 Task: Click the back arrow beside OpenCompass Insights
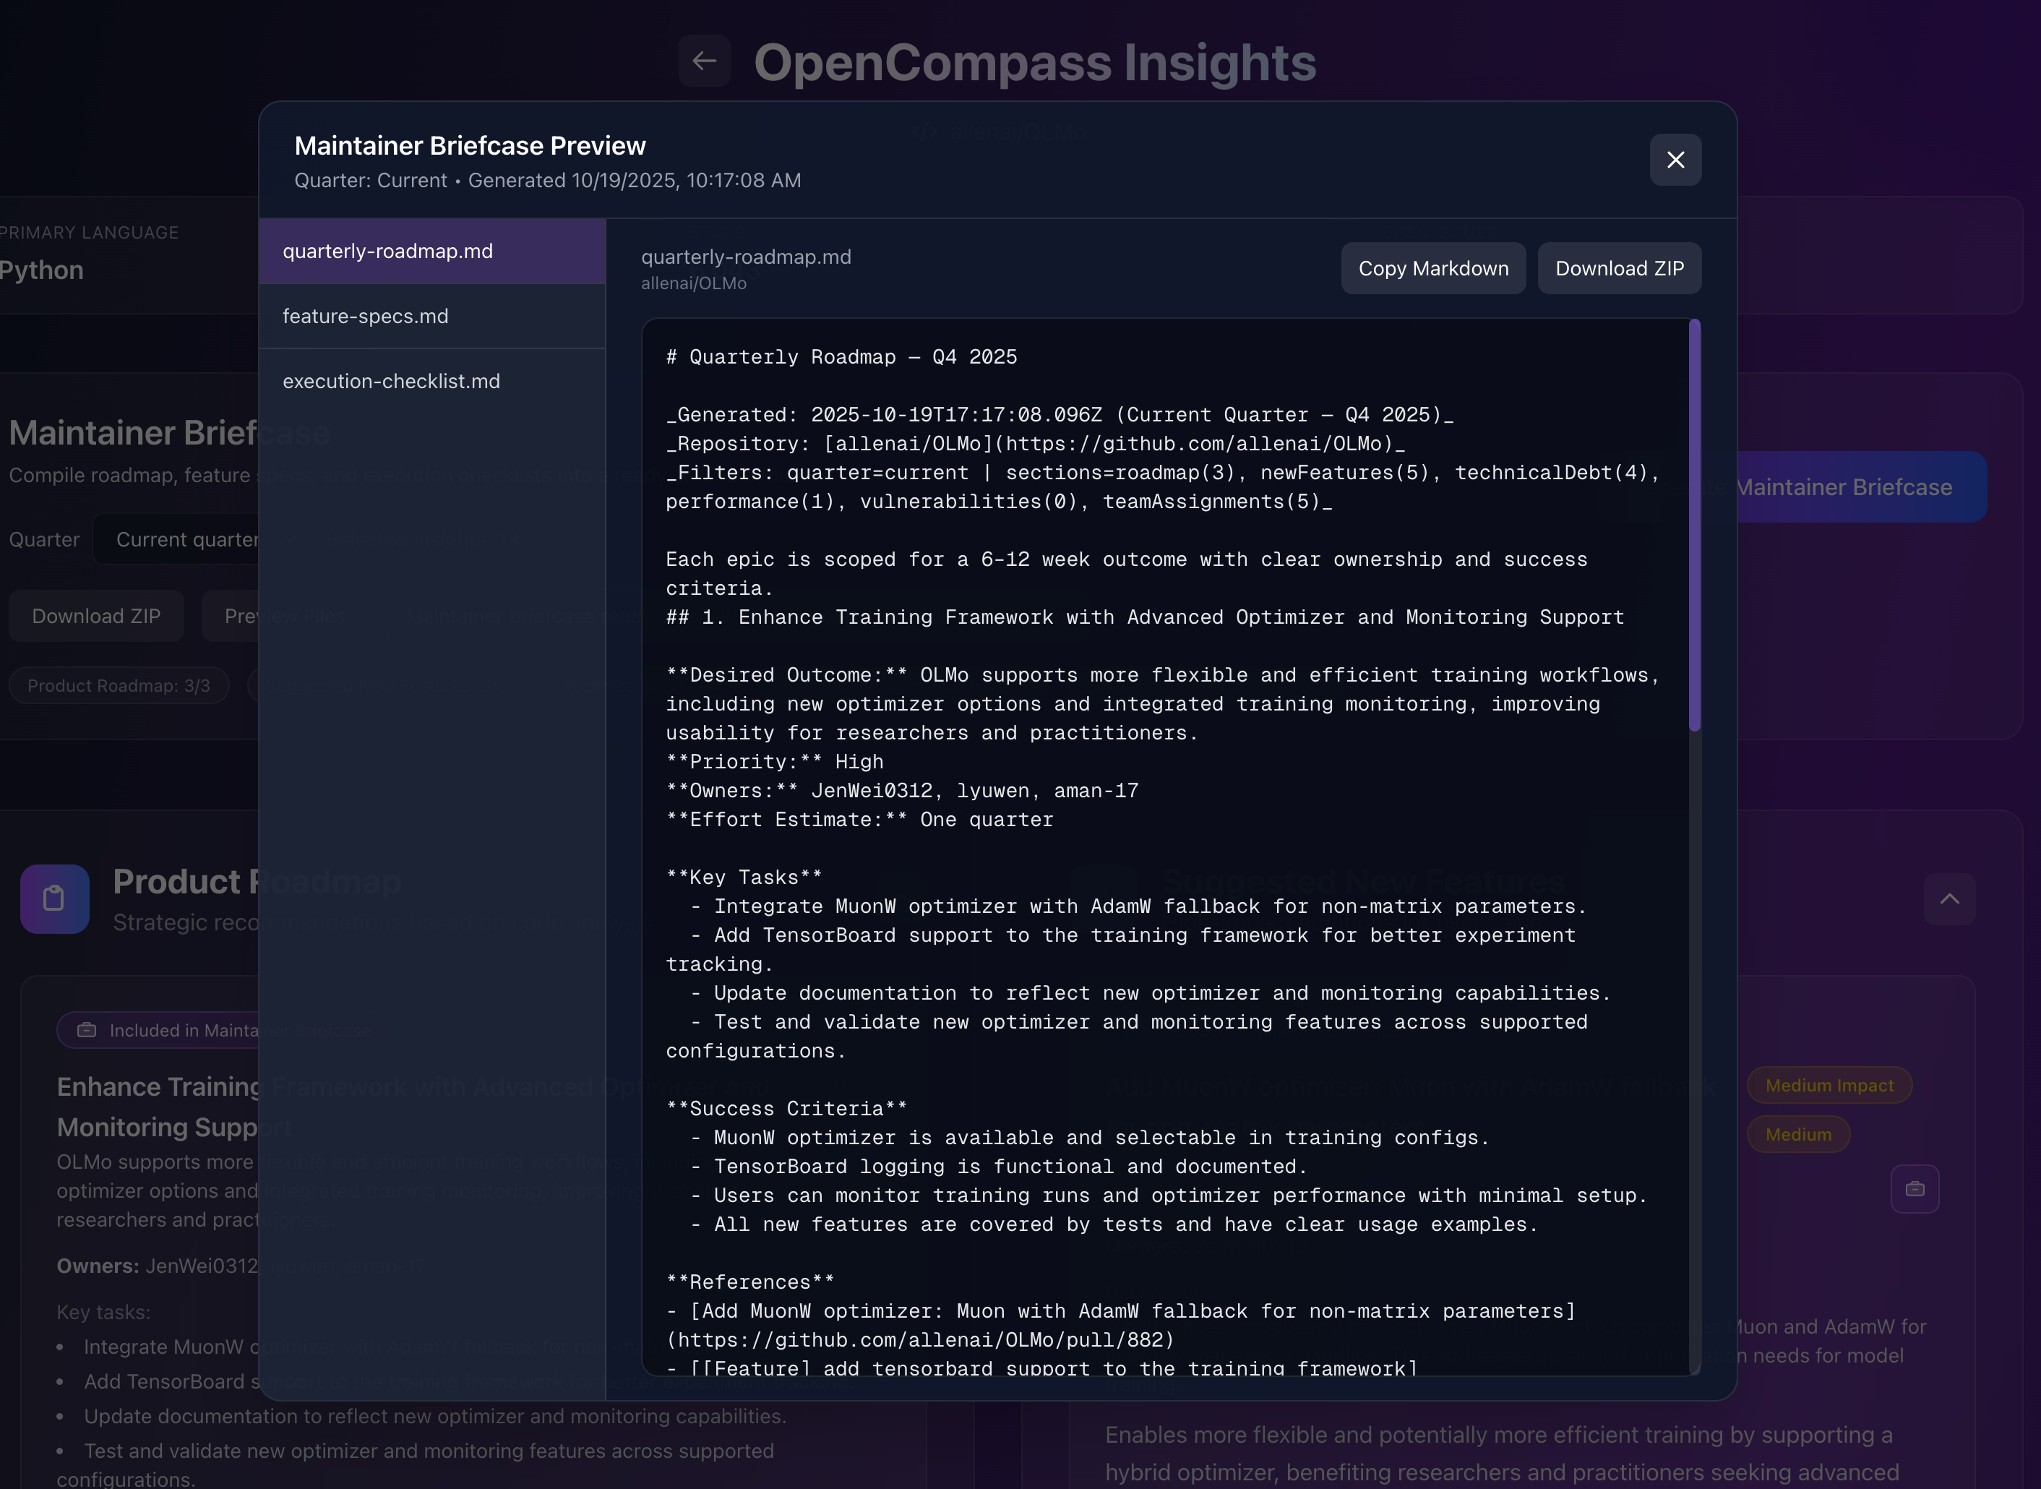(704, 61)
